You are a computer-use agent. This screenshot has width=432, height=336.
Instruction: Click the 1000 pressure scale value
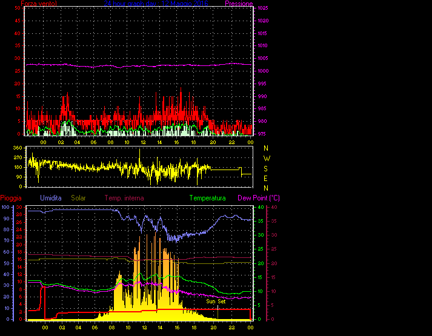[263, 71]
